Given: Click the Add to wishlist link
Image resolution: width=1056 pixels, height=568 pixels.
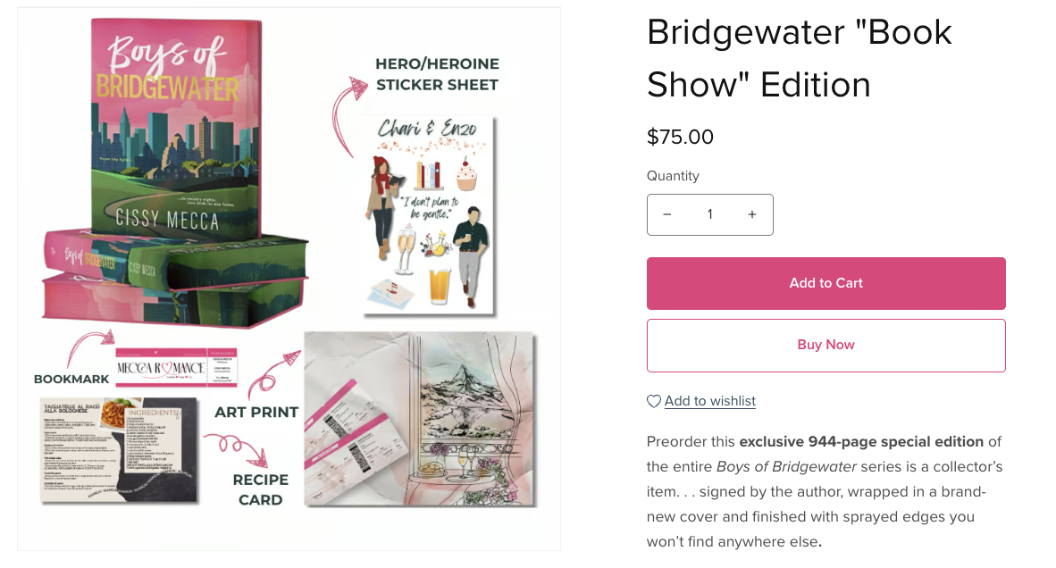Looking at the screenshot, I should click(x=710, y=401).
